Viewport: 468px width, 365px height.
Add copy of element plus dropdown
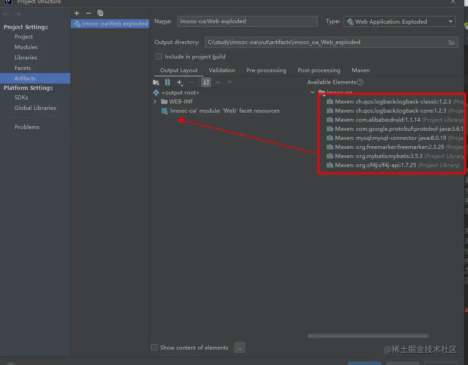pos(180,82)
